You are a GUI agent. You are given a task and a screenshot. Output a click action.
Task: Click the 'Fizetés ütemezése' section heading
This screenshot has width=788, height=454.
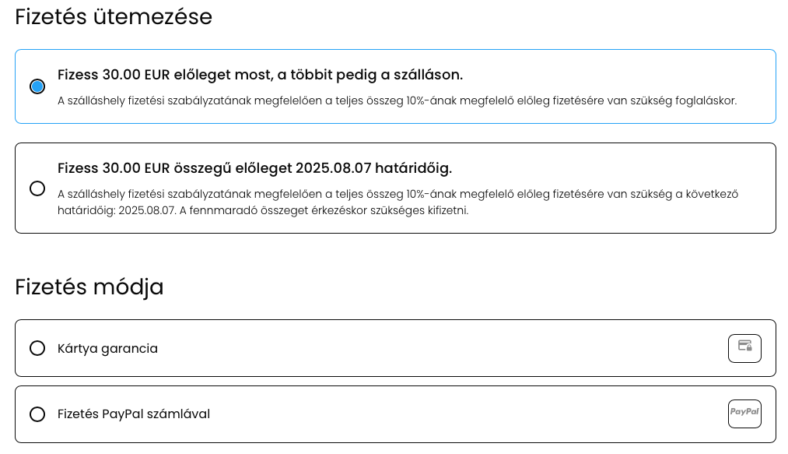114,17
